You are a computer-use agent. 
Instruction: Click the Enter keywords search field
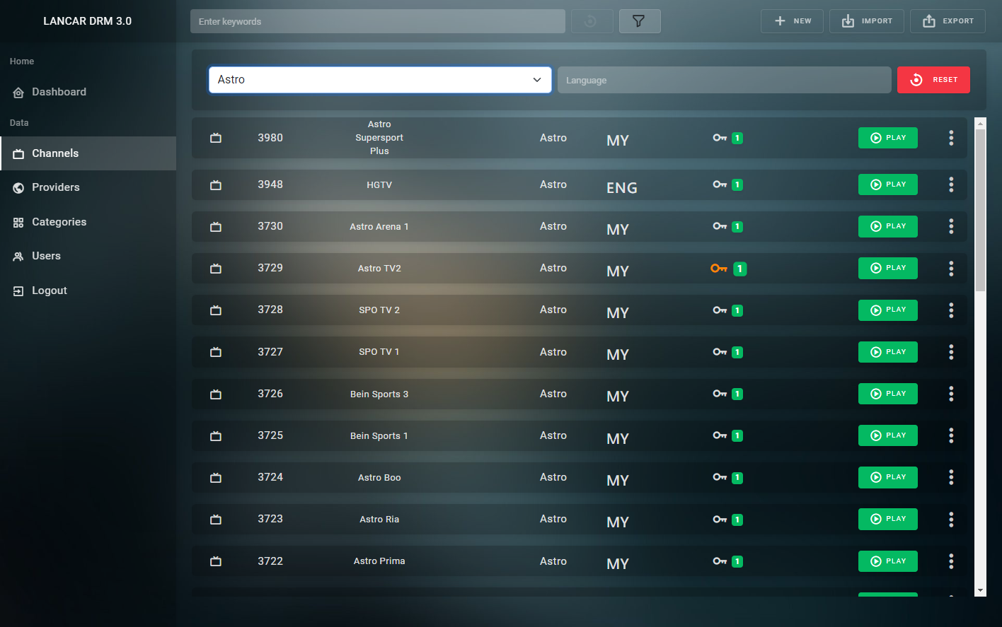[378, 21]
